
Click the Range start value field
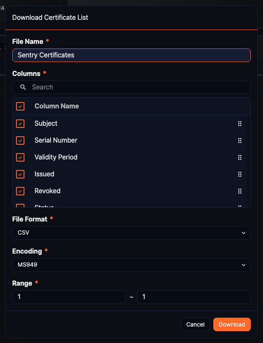[x=69, y=297]
